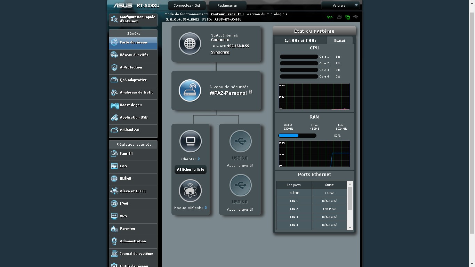
Task: Click the Ports Ethernet scrollbar thumb
Action: tap(350, 199)
